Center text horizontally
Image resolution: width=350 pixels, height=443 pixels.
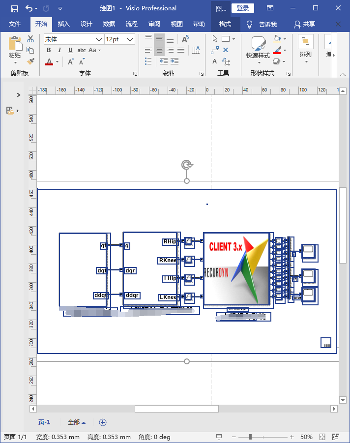(x=159, y=50)
